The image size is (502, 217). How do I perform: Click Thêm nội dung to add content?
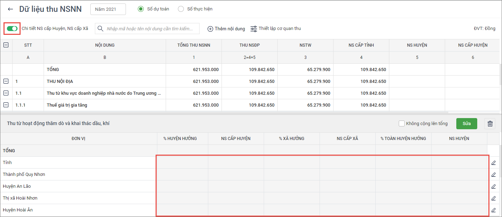coord(226,29)
